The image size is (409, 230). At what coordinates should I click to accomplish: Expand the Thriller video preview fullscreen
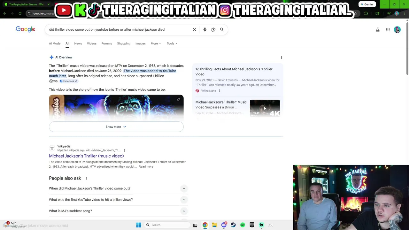178,100
